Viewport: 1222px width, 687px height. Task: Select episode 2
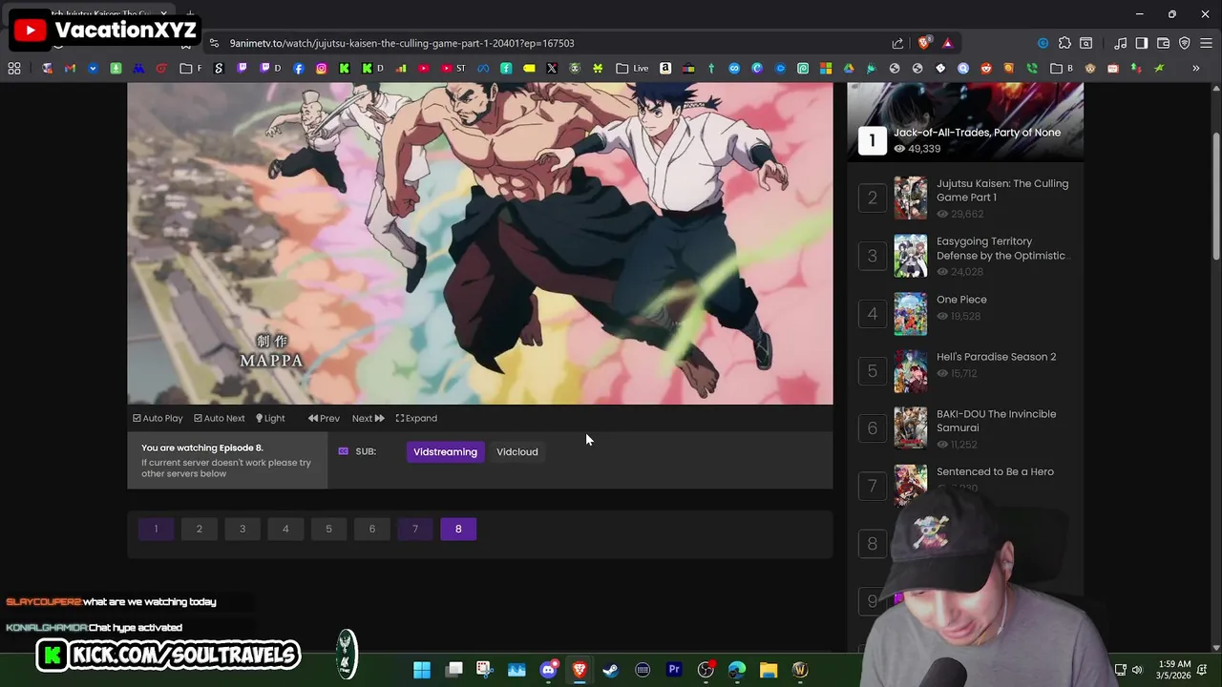(199, 529)
